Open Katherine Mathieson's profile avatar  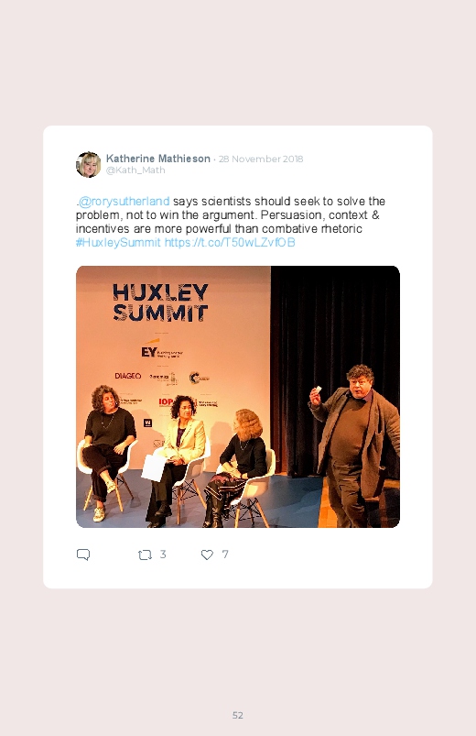tap(89, 164)
